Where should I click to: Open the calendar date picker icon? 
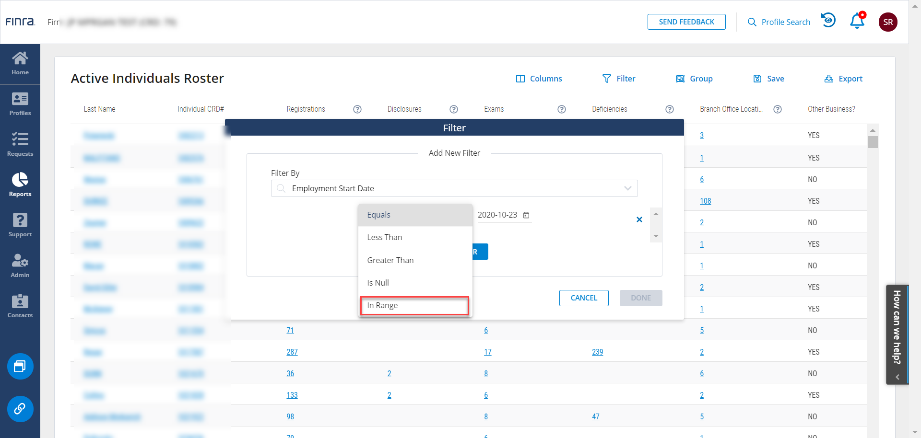(526, 215)
